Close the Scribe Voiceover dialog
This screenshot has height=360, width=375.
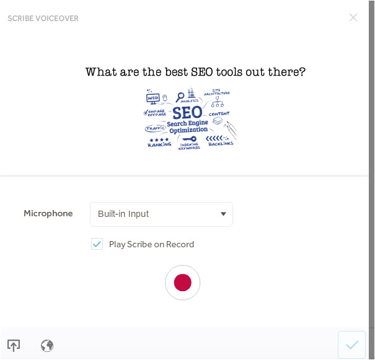tap(353, 17)
